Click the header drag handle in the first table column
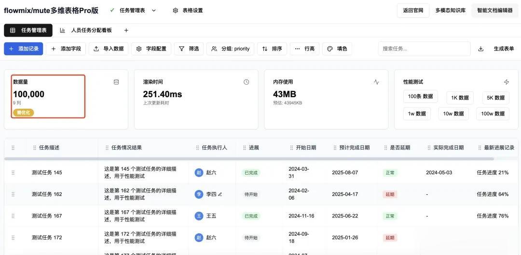 point(14,148)
